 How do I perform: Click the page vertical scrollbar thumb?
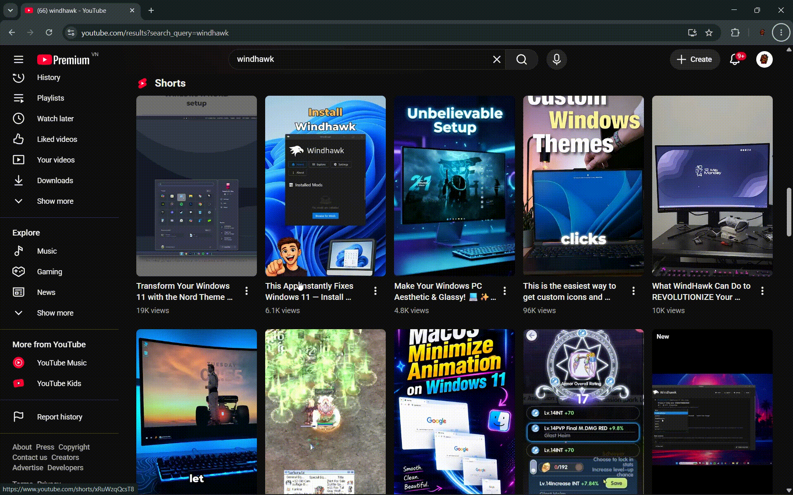point(789,212)
